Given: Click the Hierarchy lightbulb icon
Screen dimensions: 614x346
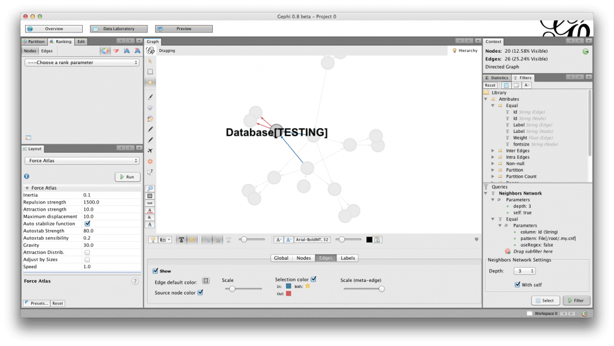Looking at the screenshot, I should point(454,50).
